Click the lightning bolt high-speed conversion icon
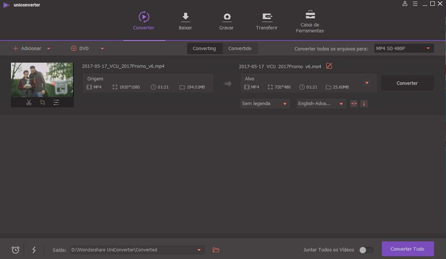Image resolution: width=446 pixels, height=259 pixels. tap(34, 250)
